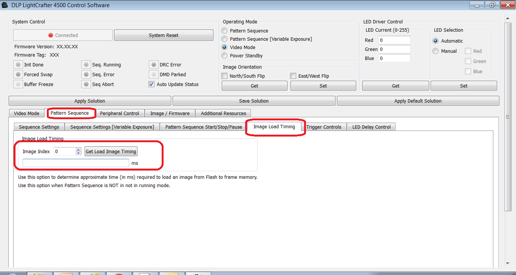Click the Apply Default Solution button
516x275 pixels.
tap(418, 101)
